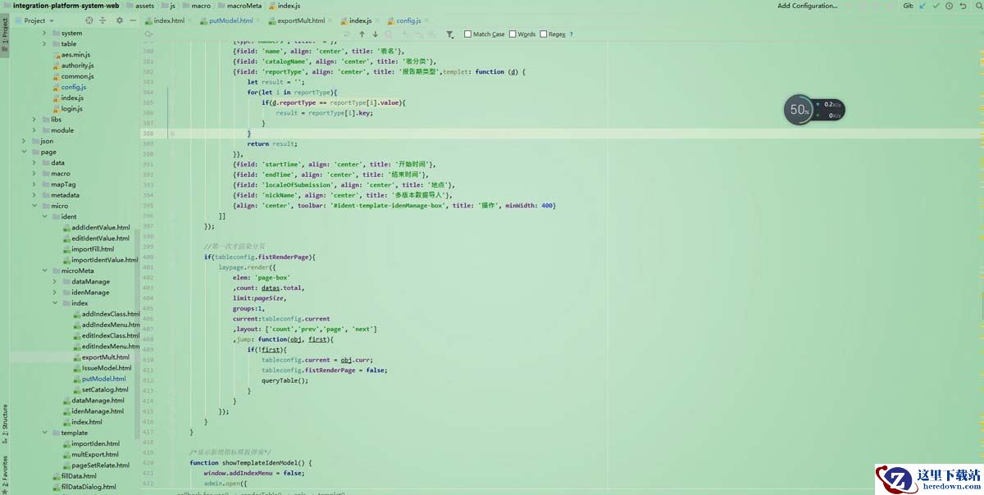Click macroMeta in the breadcrumb path
Screen dimensions: 984x495
tap(244, 6)
